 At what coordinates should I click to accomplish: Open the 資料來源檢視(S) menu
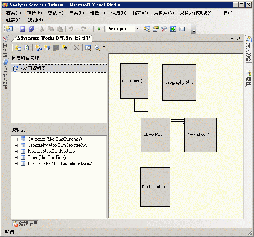pyautogui.click(x=196, y=13)
